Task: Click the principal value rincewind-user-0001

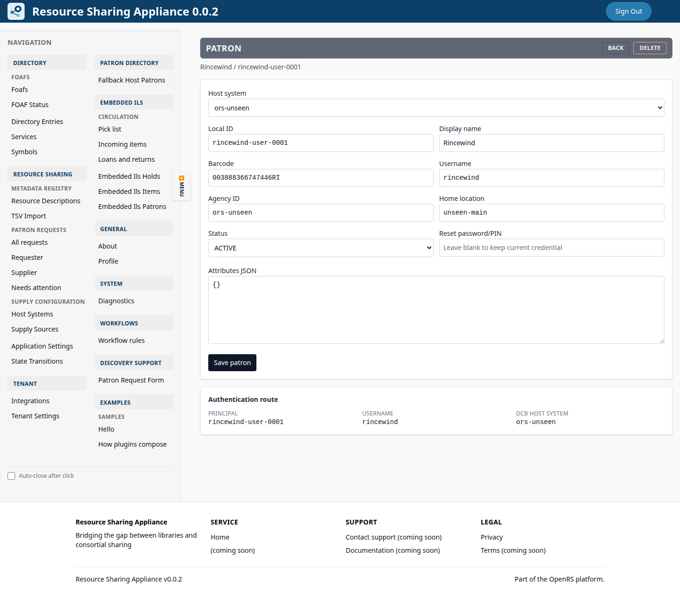Action: click(246, 422)
